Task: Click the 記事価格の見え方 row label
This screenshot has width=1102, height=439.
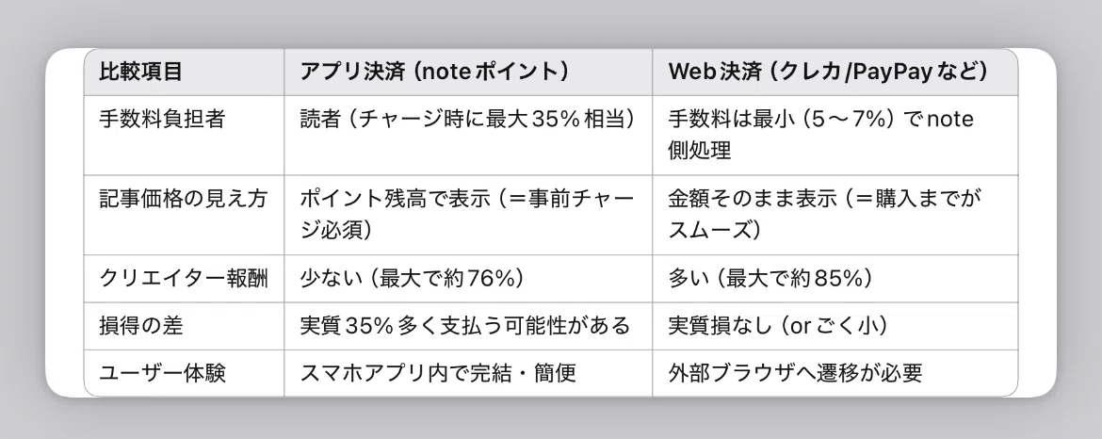Action: click(184, 215)
